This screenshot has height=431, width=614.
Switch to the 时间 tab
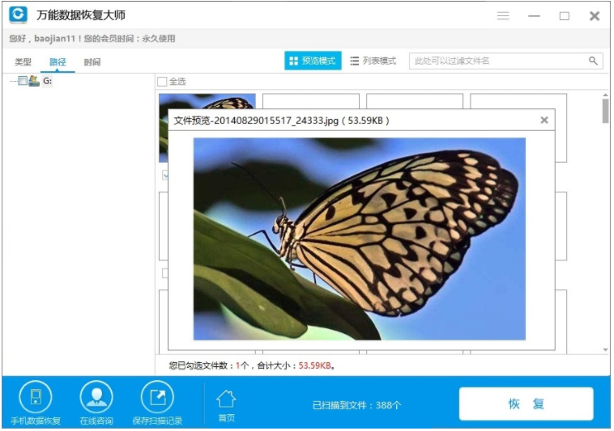click(x=92, y=62)
